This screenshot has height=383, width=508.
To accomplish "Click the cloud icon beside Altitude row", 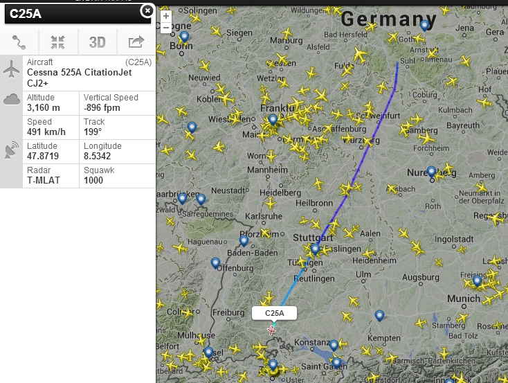I will [x=11, y=99].
